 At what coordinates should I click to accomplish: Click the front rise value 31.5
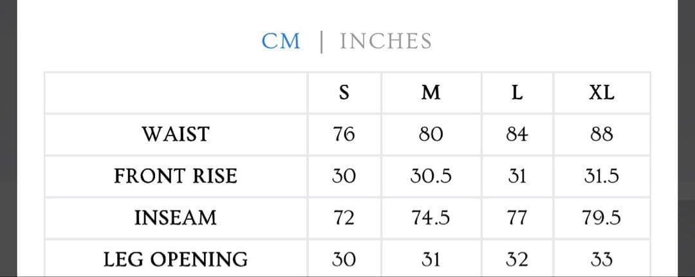(x=602, y=176)
